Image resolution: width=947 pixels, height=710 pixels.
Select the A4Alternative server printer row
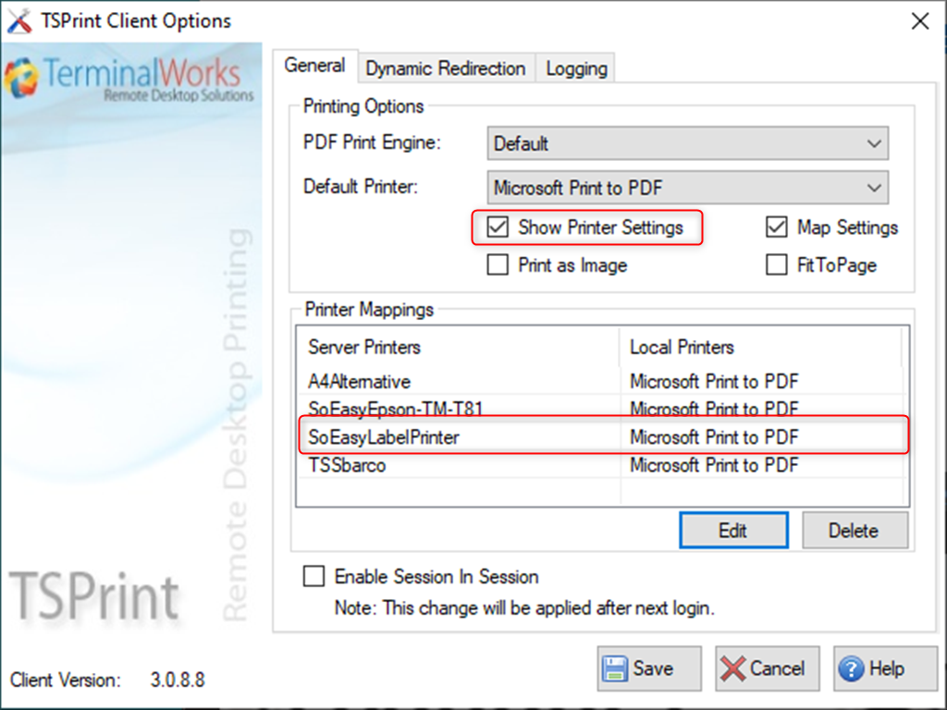tap(602, 382)
